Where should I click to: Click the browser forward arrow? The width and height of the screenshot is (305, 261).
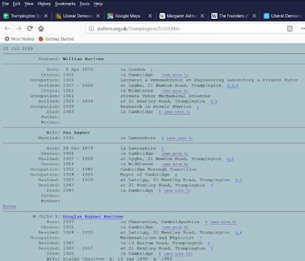(x=19, y=29)
